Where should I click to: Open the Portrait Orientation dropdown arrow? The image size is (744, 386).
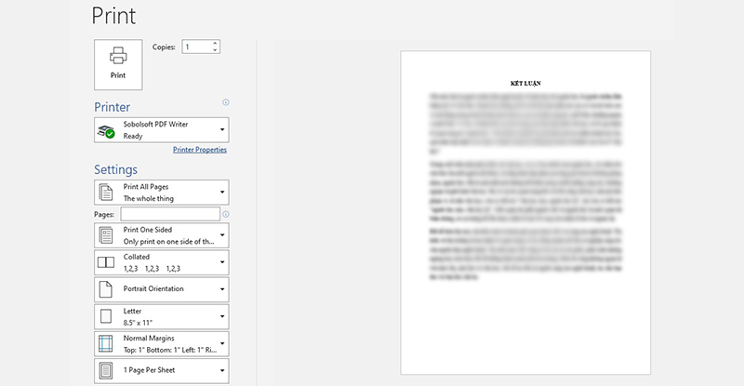(x=222, y=289)
